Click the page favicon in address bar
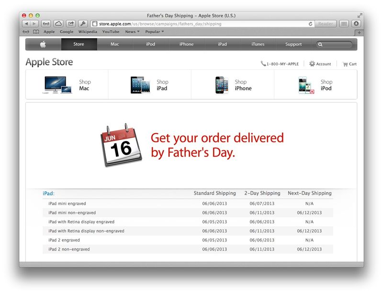 pos(95,24)
